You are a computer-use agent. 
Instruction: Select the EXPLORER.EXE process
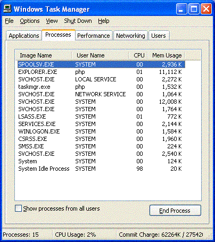click(101, 72)
